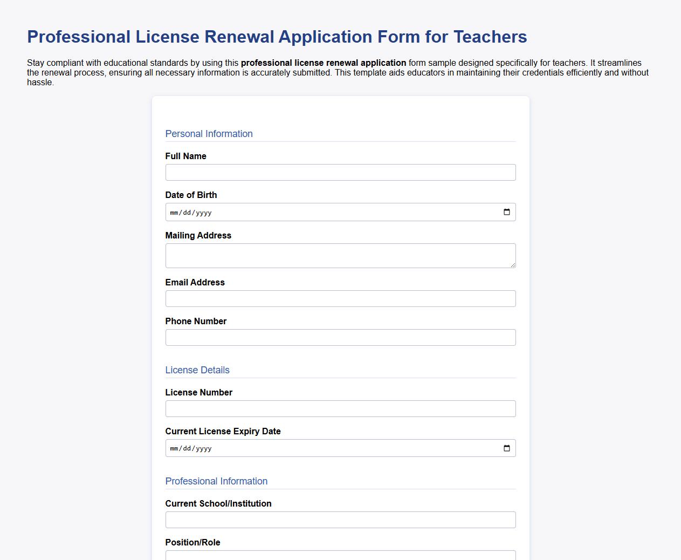Click inside the Mailing Address text area
This screenshot has width=681, height=560.
[340, 255]
